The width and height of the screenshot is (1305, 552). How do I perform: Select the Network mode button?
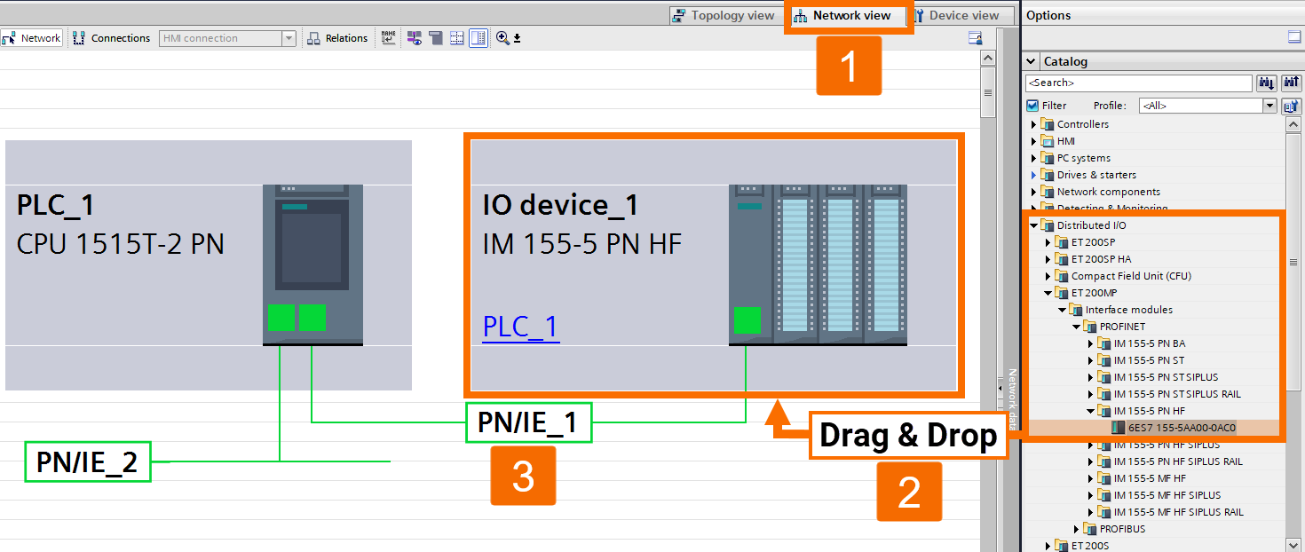click(32, 38)
